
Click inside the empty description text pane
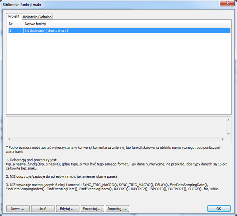[x=116, y=127]
